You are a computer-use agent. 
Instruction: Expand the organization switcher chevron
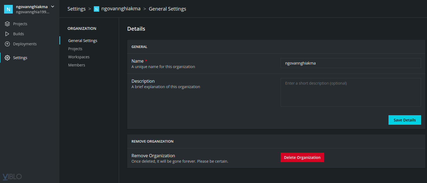(x=53, y=7)
